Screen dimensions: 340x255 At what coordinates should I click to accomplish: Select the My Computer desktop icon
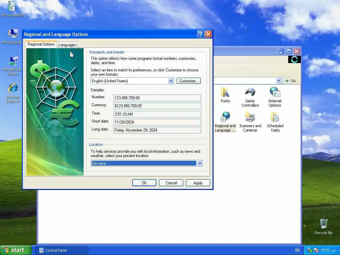click(x=12, y=36)
